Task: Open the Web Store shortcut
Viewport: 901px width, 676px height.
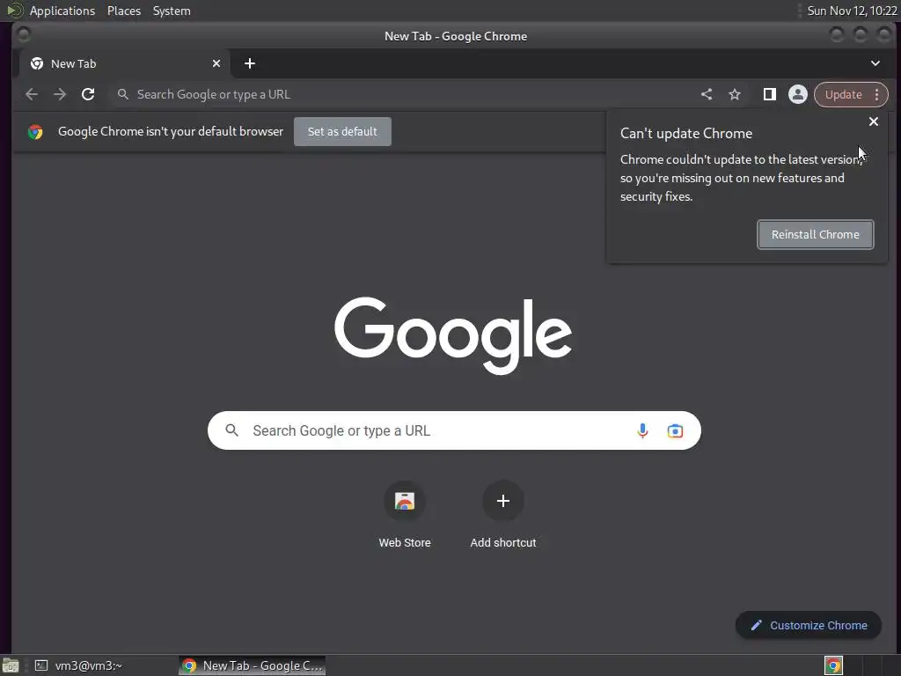Action: tap(405, 501)
